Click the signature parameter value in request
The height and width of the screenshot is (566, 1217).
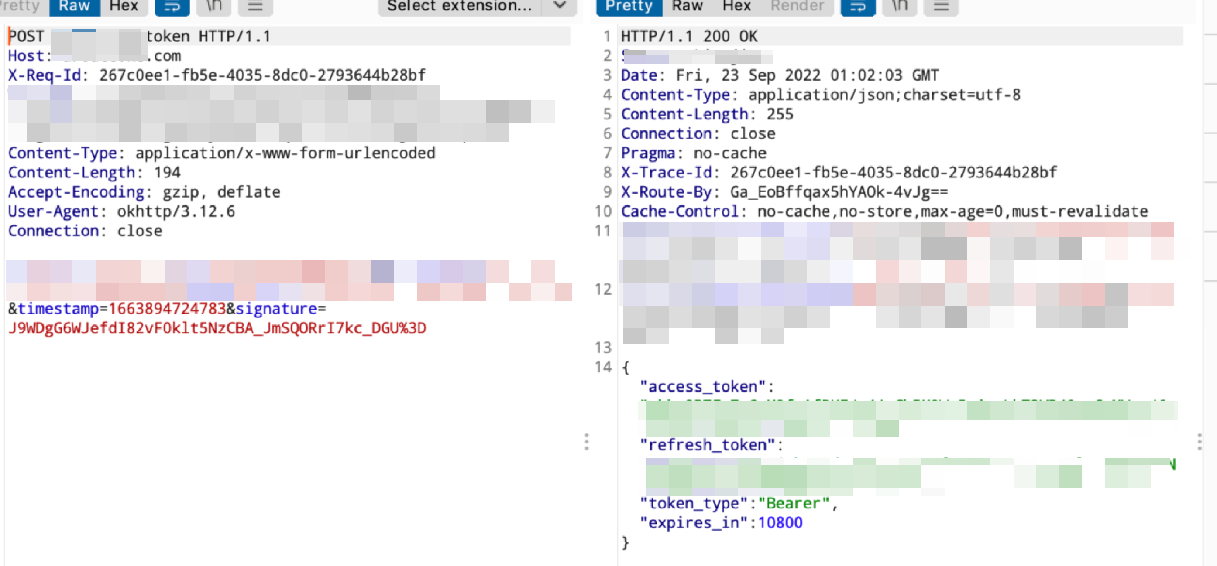tap(217, 328)
